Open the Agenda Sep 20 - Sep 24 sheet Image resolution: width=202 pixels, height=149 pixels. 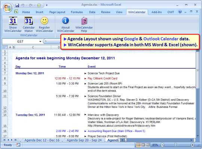point(84,140)
